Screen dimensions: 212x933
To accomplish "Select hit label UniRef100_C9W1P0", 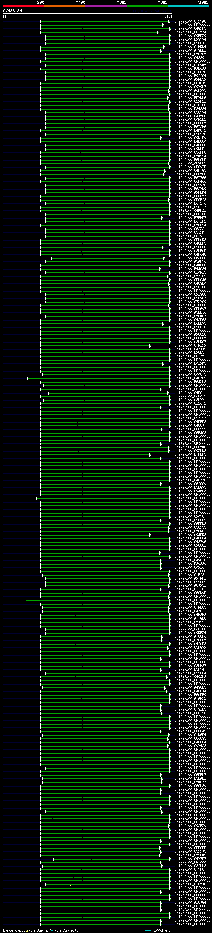I will coord(190,138).
